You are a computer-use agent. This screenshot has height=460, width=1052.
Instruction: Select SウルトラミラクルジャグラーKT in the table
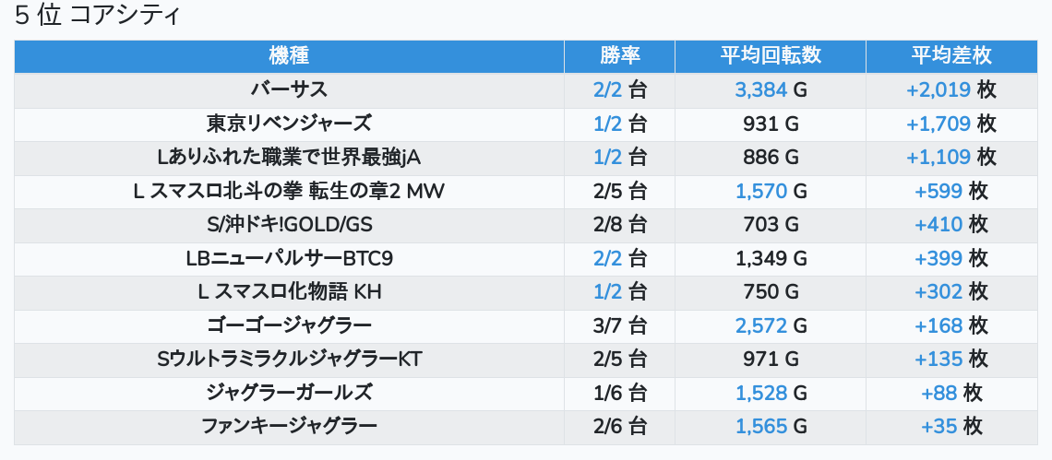289,359
